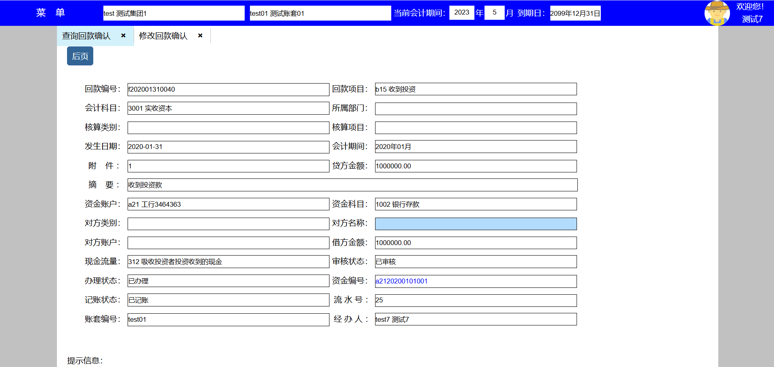This screenshot has width=774, height=367.
Task: Switch to the 修改回款确认 tab
Action: 163,36
